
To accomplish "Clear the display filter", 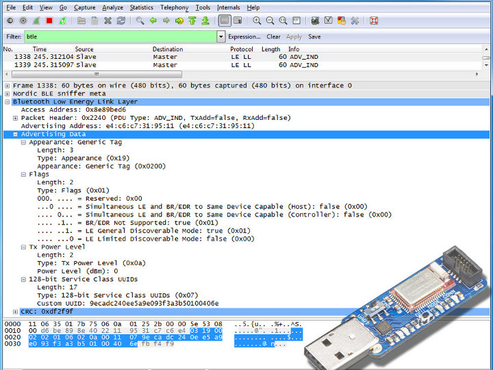I will (x=273, y=37).
